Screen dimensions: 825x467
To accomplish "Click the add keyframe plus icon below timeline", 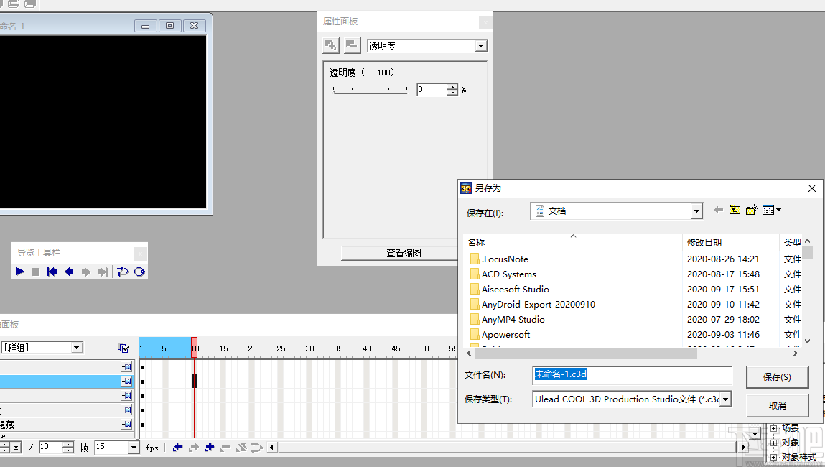I will (210, 447).
